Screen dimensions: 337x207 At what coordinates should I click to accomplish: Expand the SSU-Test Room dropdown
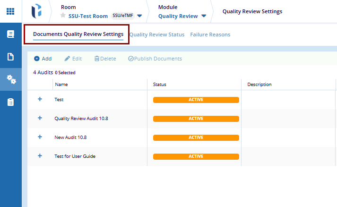coord(139,16)
